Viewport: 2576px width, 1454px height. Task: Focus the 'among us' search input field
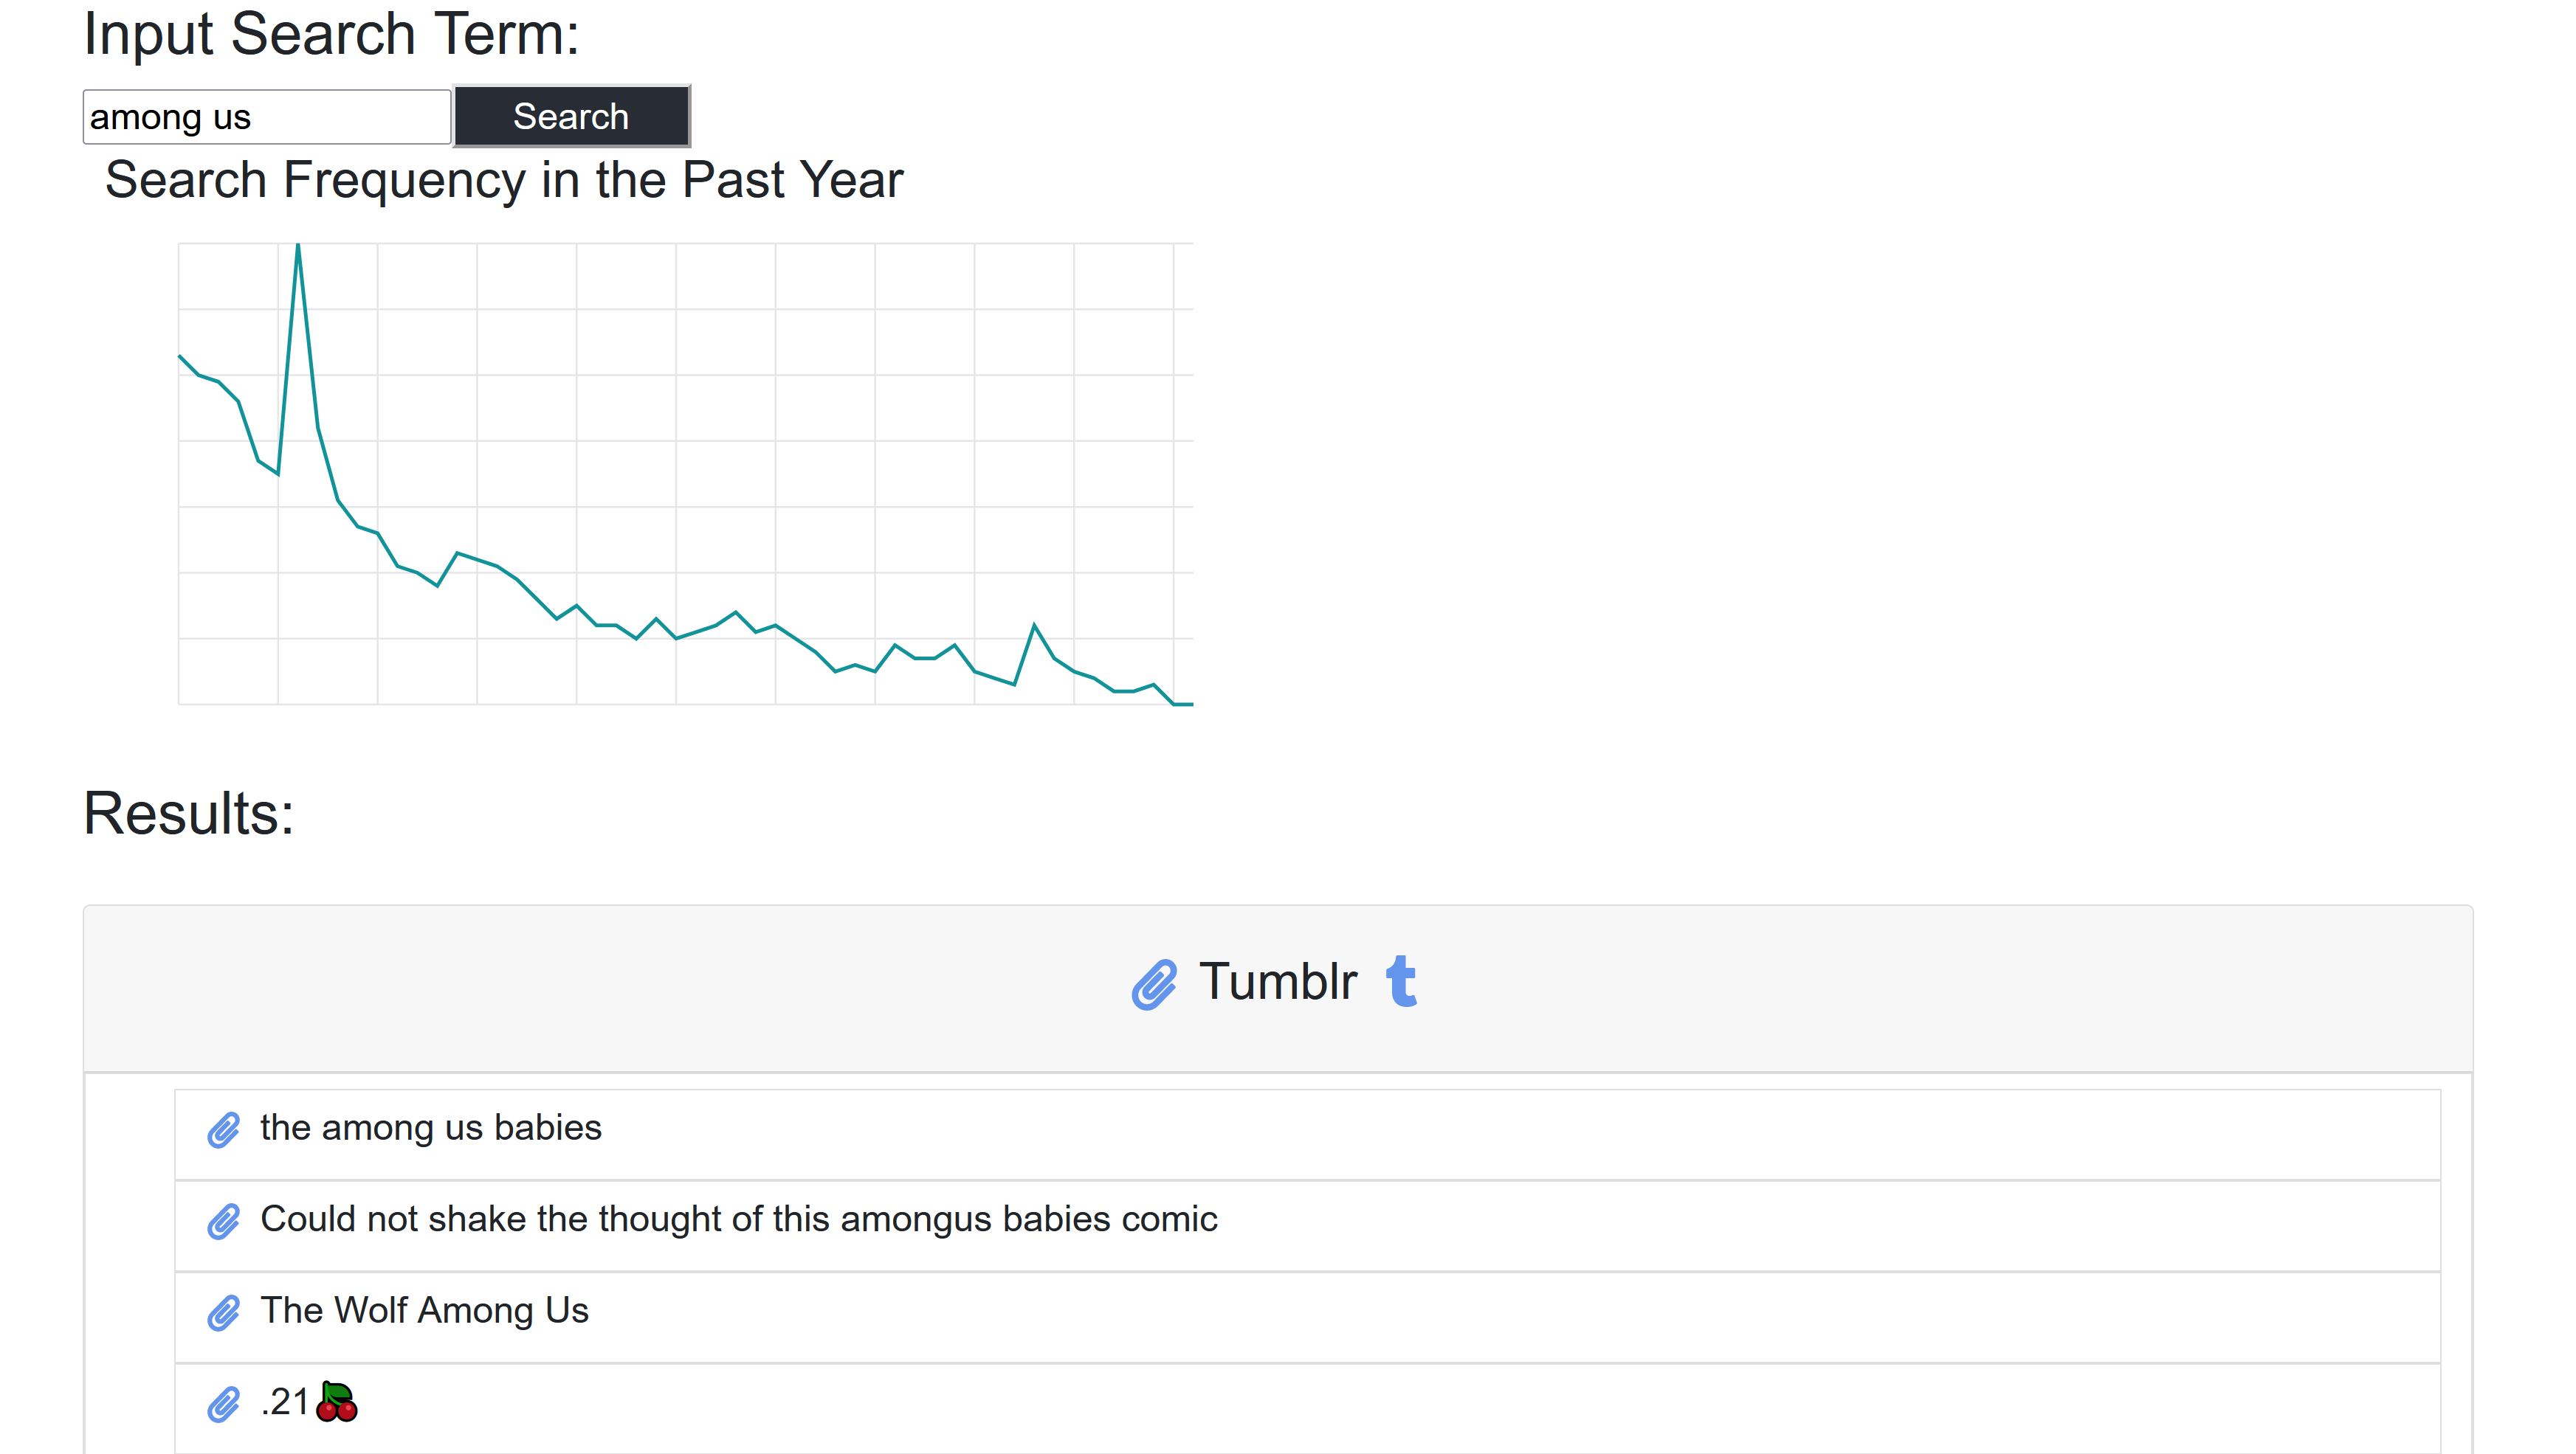click(266, 117)
